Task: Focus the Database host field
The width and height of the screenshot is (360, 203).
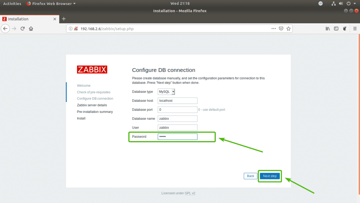Action: 177,101
